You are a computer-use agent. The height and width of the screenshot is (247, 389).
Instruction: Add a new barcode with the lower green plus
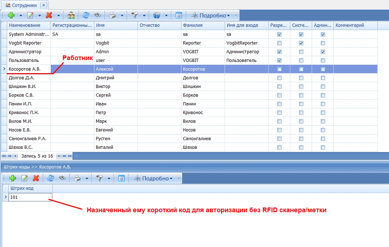tap(13, 178)
